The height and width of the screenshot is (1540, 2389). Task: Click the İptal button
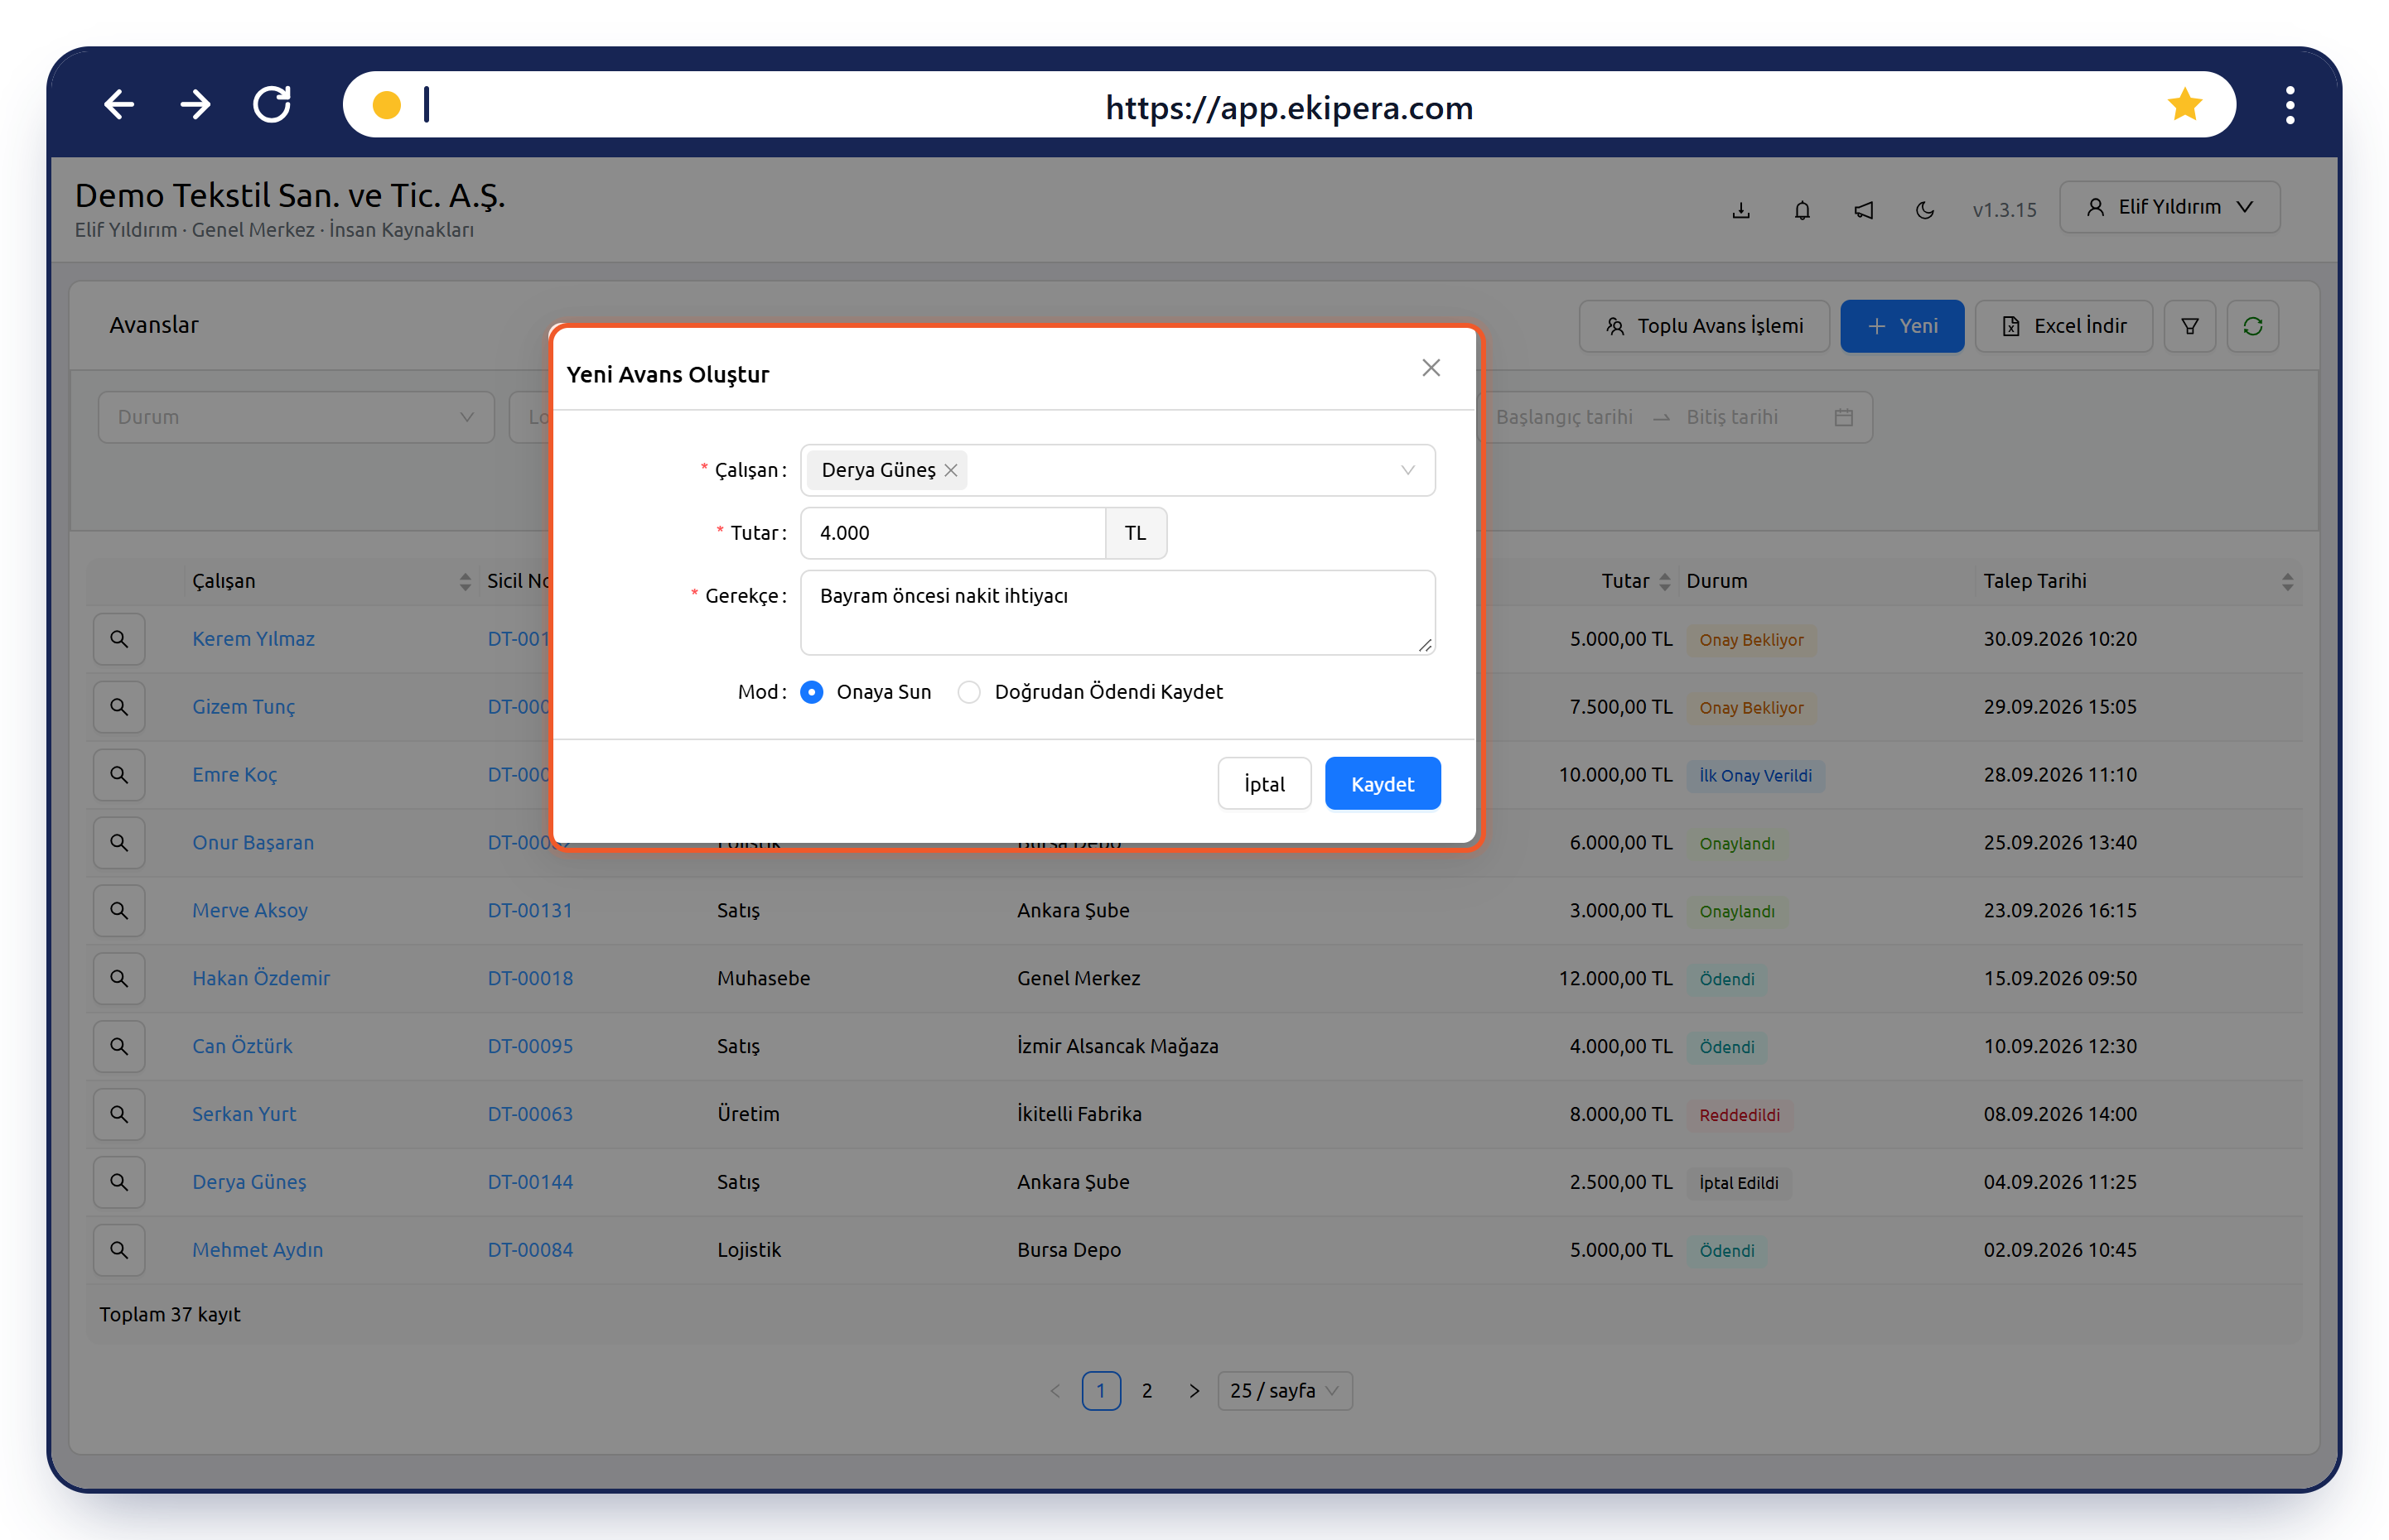1265,784
